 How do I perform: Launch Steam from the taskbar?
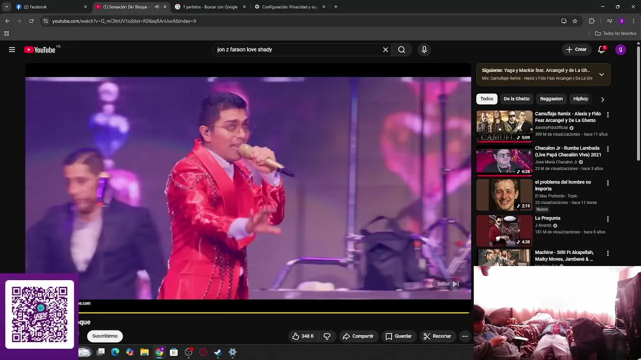(x=218, y=352)
